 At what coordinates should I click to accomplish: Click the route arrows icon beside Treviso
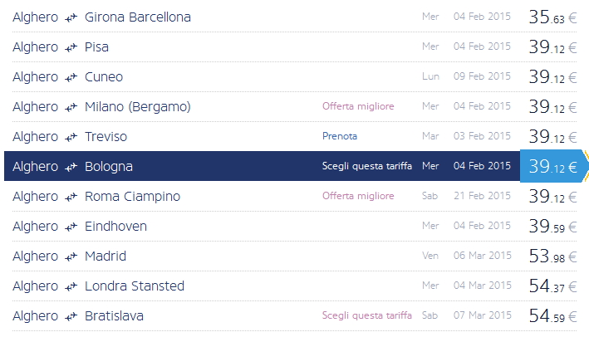[71, 137]
